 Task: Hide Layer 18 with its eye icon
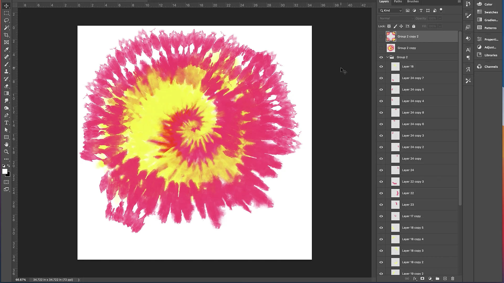381,67
